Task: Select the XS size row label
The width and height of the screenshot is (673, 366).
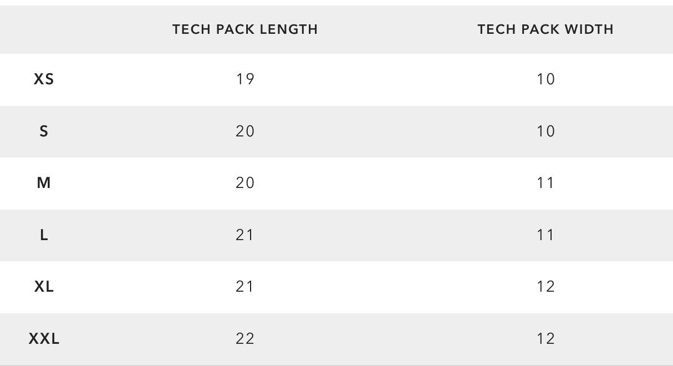Action: coord(44,79)
